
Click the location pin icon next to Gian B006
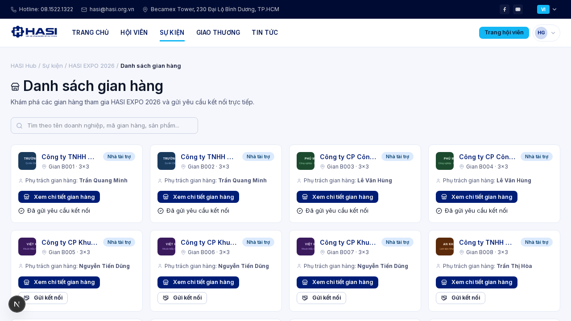[183, 252]
